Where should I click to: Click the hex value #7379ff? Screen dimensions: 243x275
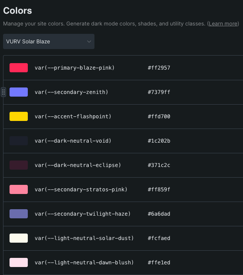pyautogui.click(x=159, y=92)
